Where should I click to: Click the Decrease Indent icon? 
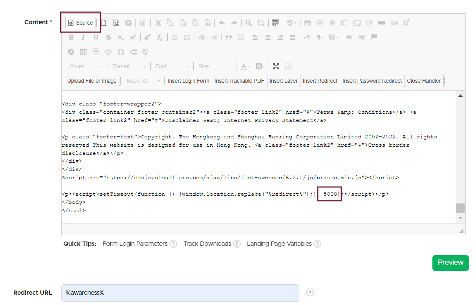(201, 38)
